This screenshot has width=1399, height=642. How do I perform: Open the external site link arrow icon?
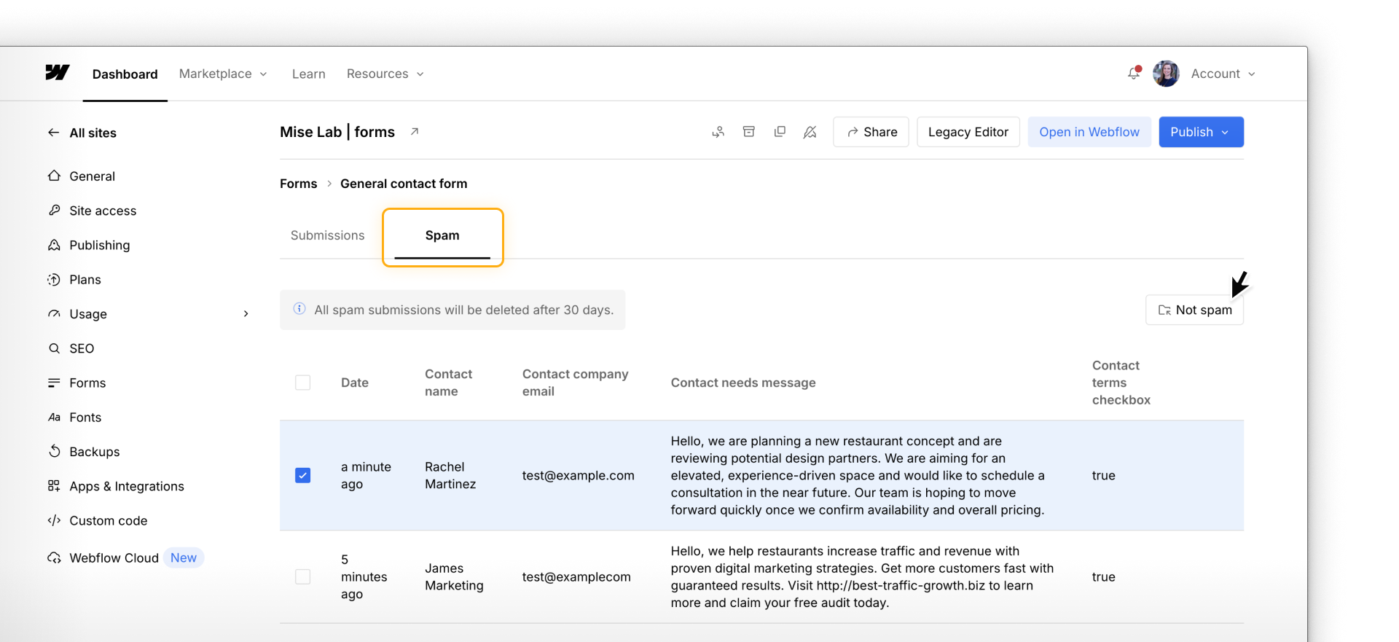[415, 131]
